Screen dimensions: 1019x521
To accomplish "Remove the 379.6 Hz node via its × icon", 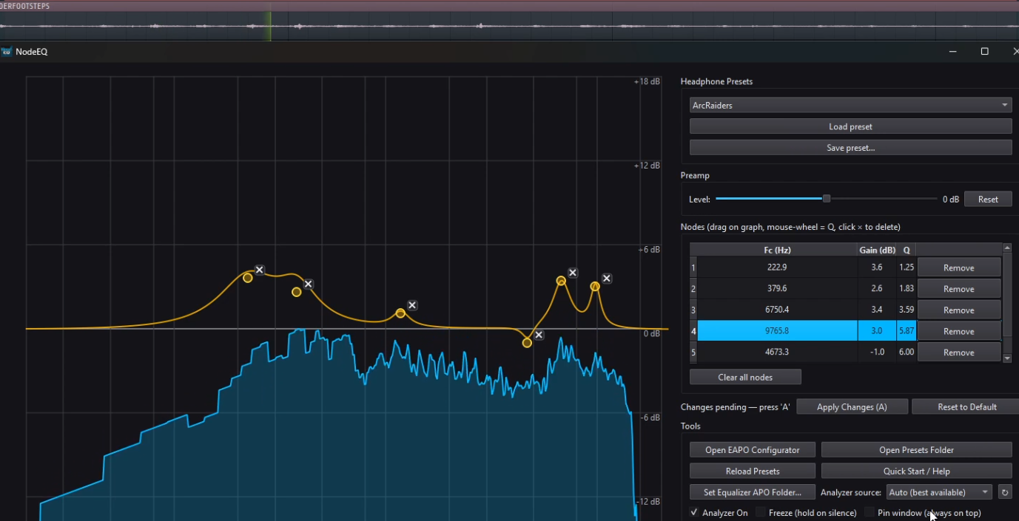I will click(308, 284).
